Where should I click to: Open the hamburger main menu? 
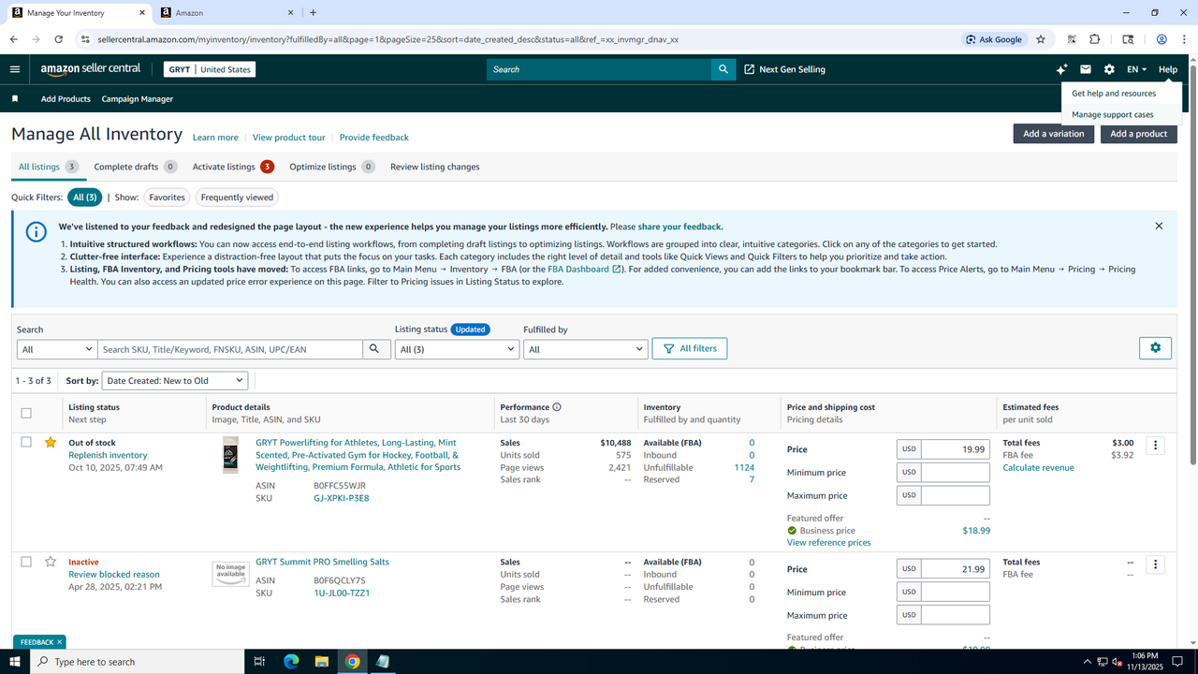(15, 69)
